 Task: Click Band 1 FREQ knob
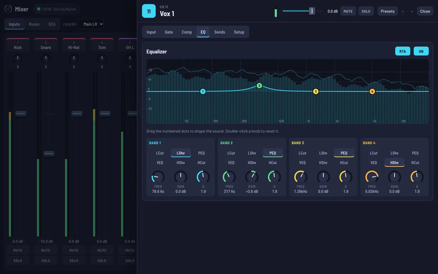pos(158,177)
